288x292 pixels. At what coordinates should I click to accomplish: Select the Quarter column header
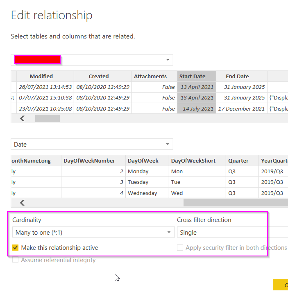[x=243, y=161]
